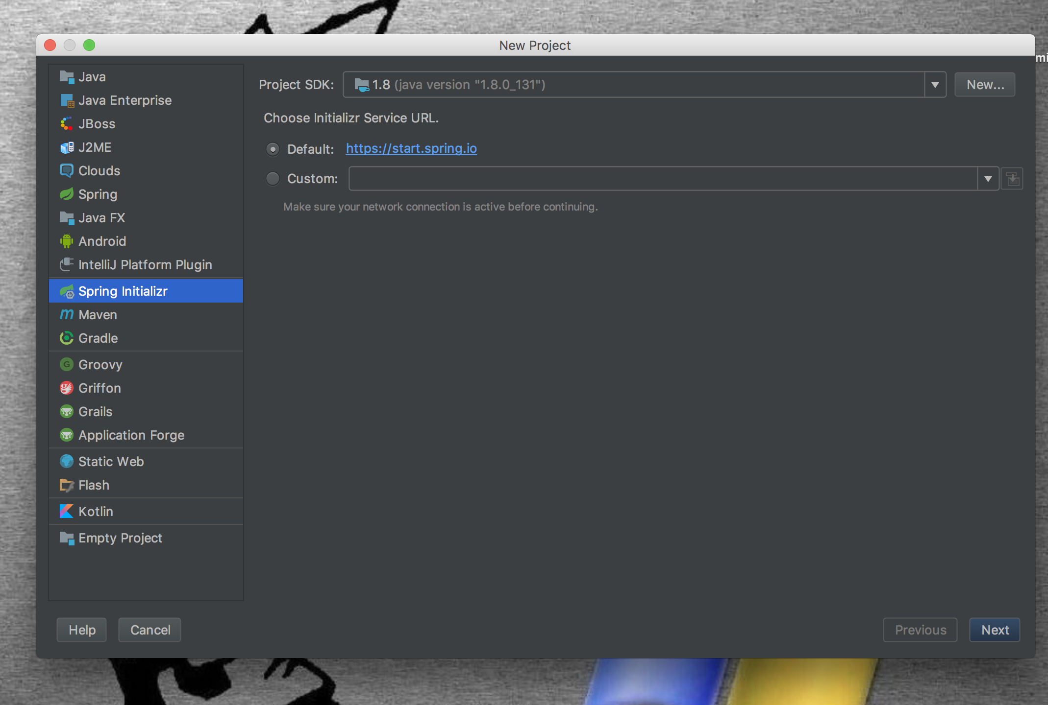Screen dimensions: 1048x705
Task: Click the Clouds icon in project list
Action: click(x=67, y=171)
